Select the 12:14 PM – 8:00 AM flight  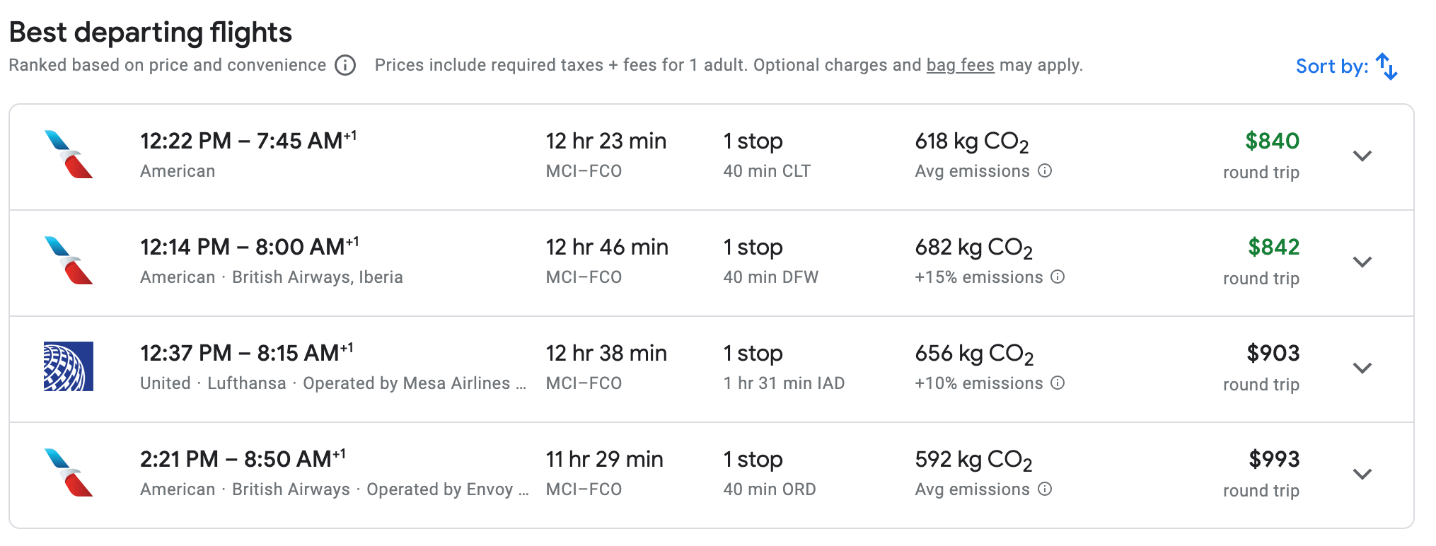pyautogui.click(x=712, y=263)
